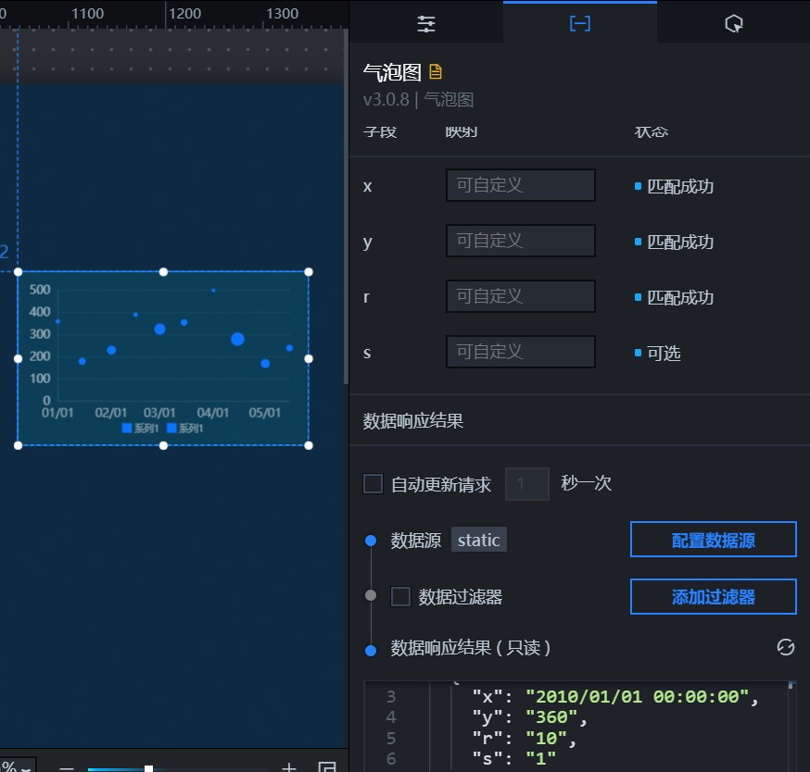This screenshot has height=772, width=810.
Task: Click the second 系列1 legend item
Action: point(185,429)
